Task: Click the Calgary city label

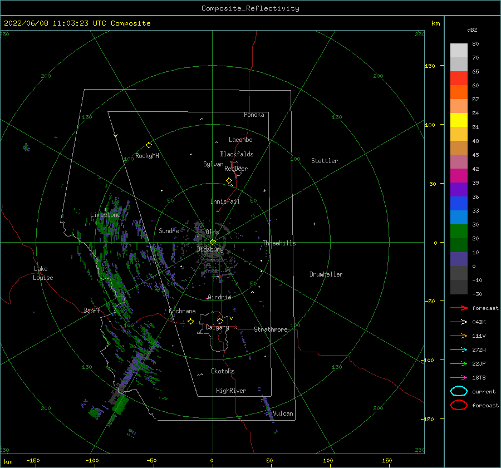Action: coord(217,327)
